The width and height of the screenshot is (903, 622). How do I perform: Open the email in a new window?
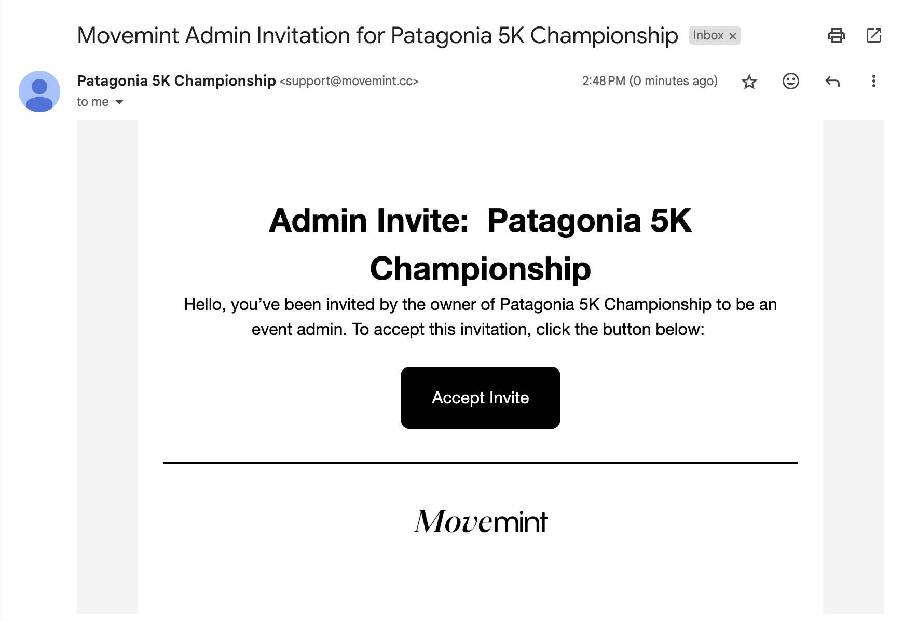(x=874, y=35)
